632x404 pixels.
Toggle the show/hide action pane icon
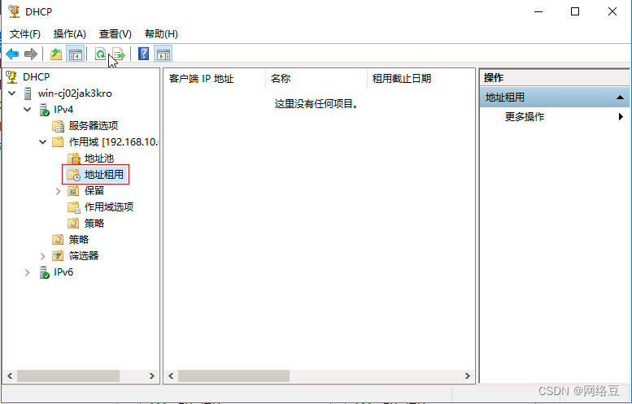163,54
